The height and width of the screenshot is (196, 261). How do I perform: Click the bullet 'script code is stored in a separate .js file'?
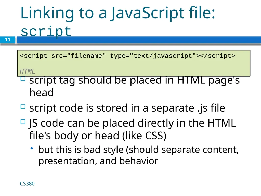coord(127,108)
